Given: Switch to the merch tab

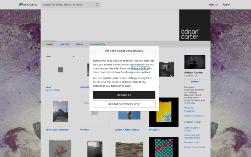Looking at the screenshot, I should click(65, 44).
